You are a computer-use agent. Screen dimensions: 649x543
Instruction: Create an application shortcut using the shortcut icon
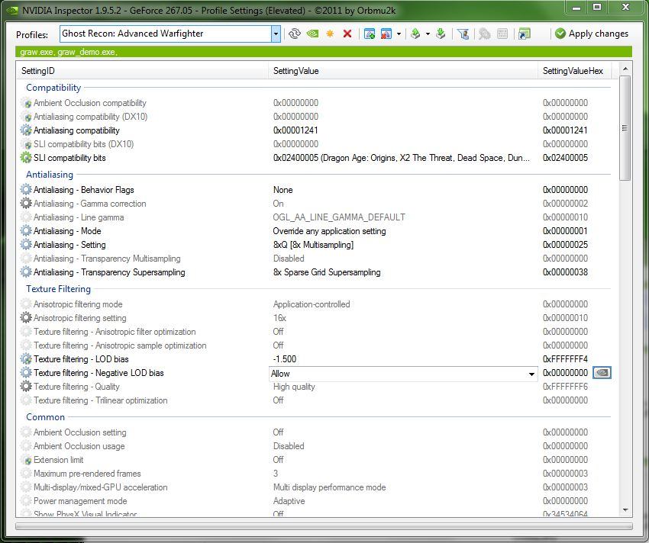click(524, 34)
